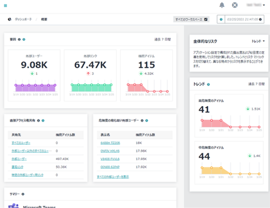This screenshot has height=208, width=270.
Task: Click the info icon beside 直接アクセス権共有
Action: [x=38, y=120]
